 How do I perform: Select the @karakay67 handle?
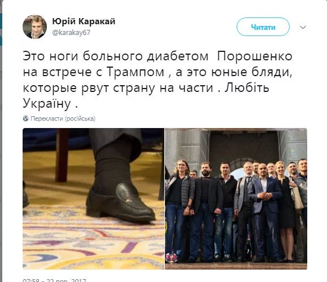point(71,33)
